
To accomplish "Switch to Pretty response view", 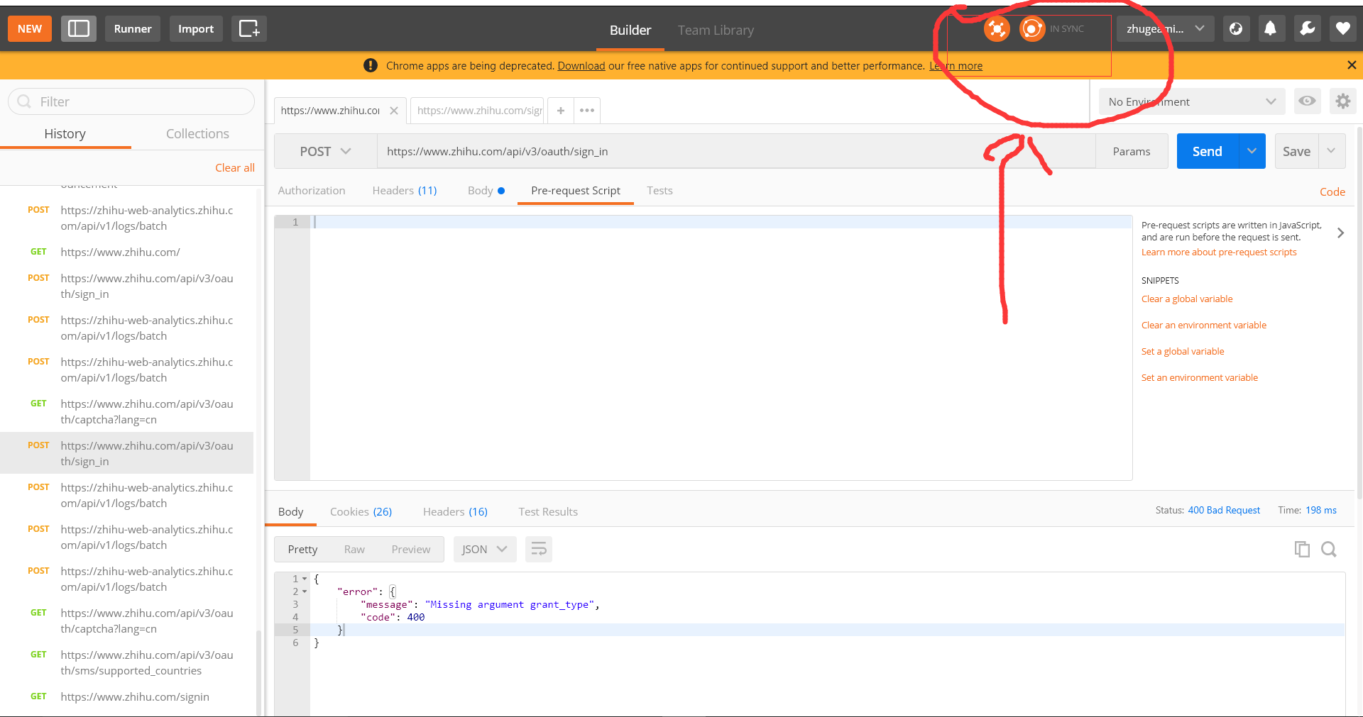I will tap(303, 550).
